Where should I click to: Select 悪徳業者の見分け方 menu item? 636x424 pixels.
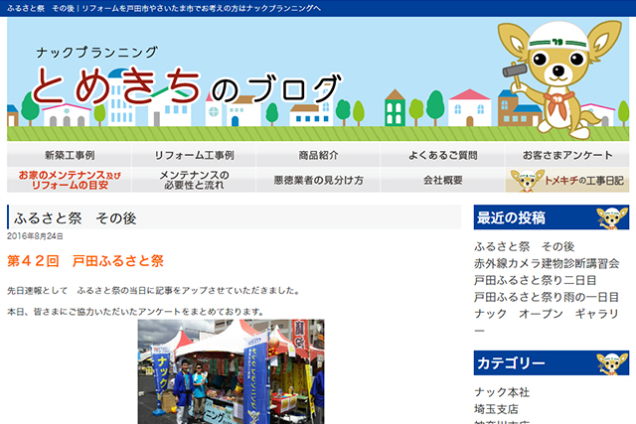[x=318, y=181]
